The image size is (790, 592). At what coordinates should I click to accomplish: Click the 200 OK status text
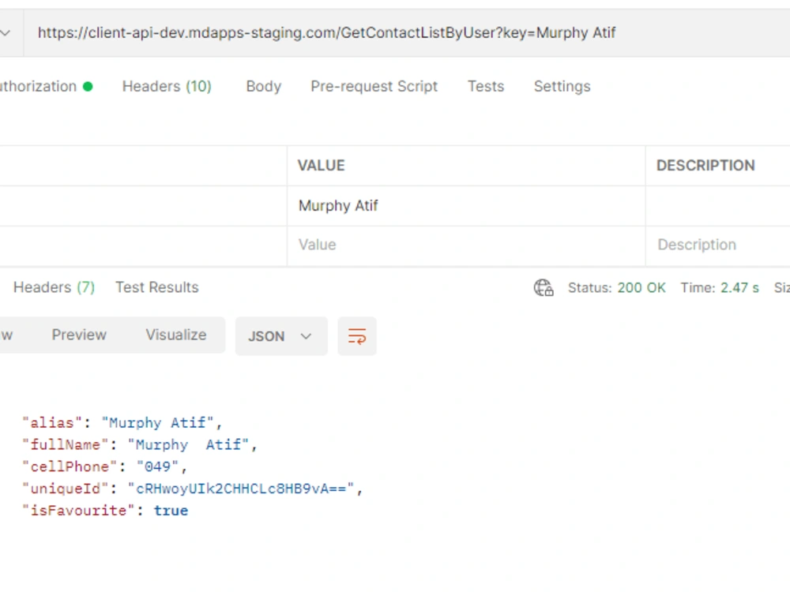[x=641, y=288]
